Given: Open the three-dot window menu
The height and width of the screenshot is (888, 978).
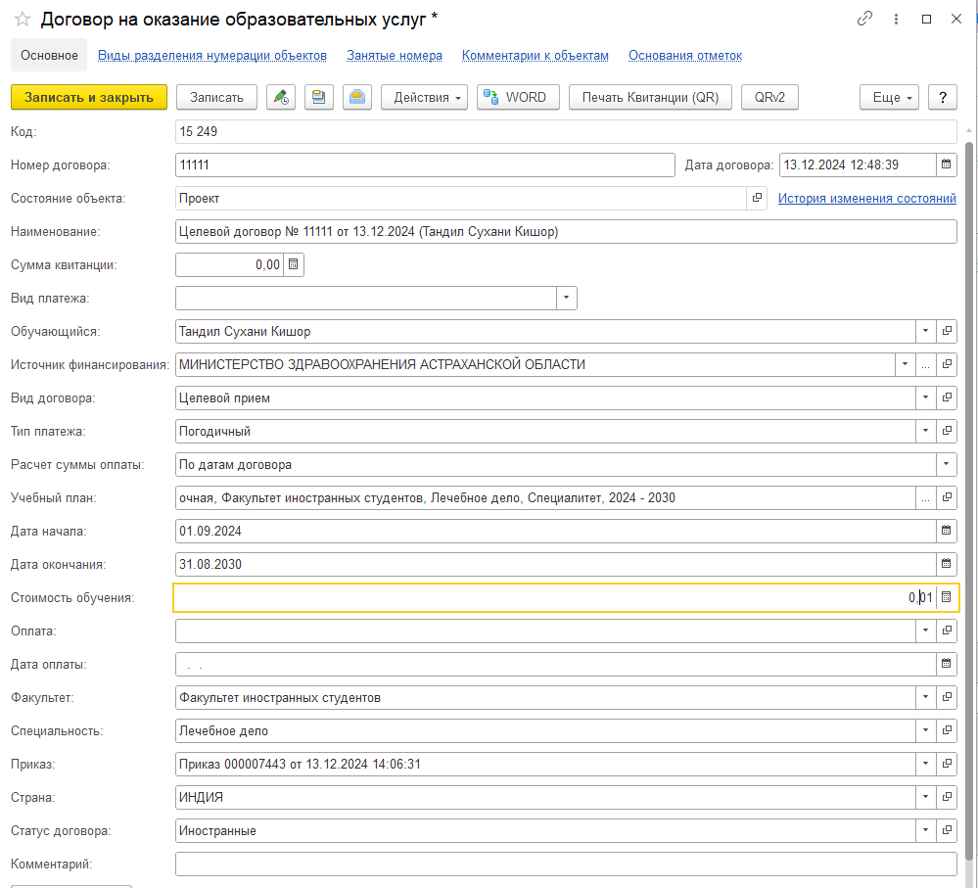Looking at the screenshot, I should click(896, 19).
